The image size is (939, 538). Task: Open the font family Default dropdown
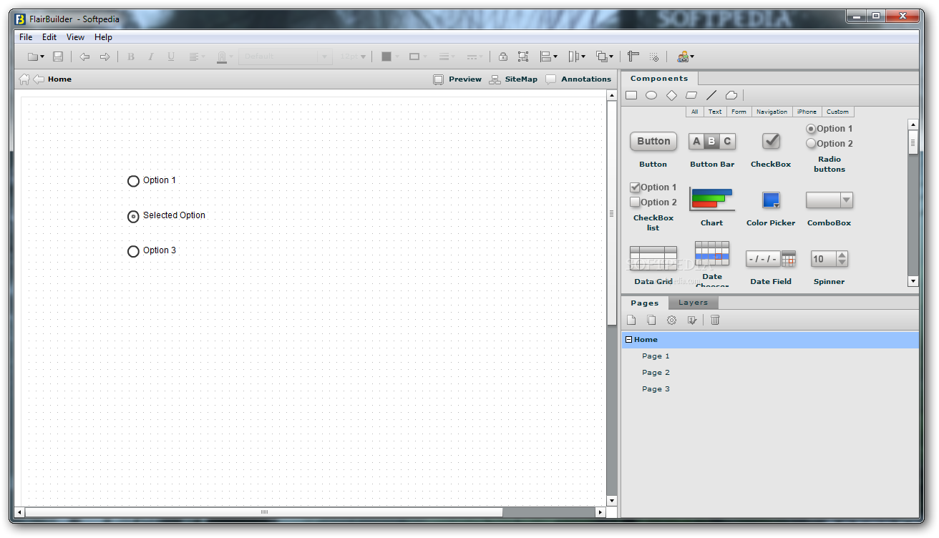click(285, 57)
